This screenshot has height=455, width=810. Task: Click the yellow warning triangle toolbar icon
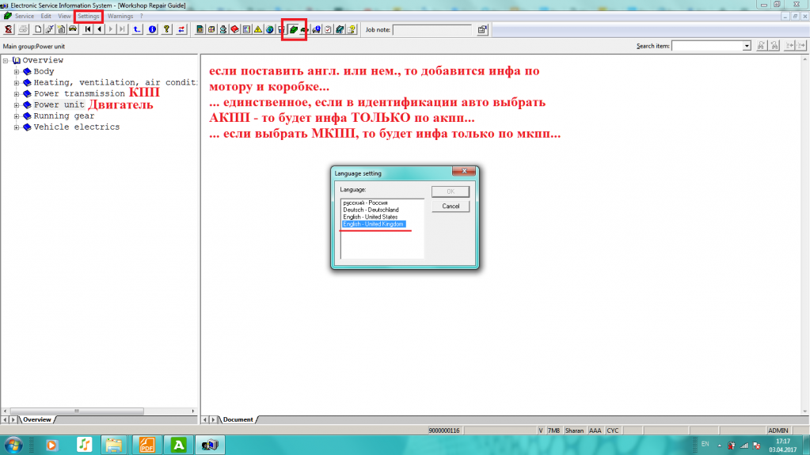258,30
